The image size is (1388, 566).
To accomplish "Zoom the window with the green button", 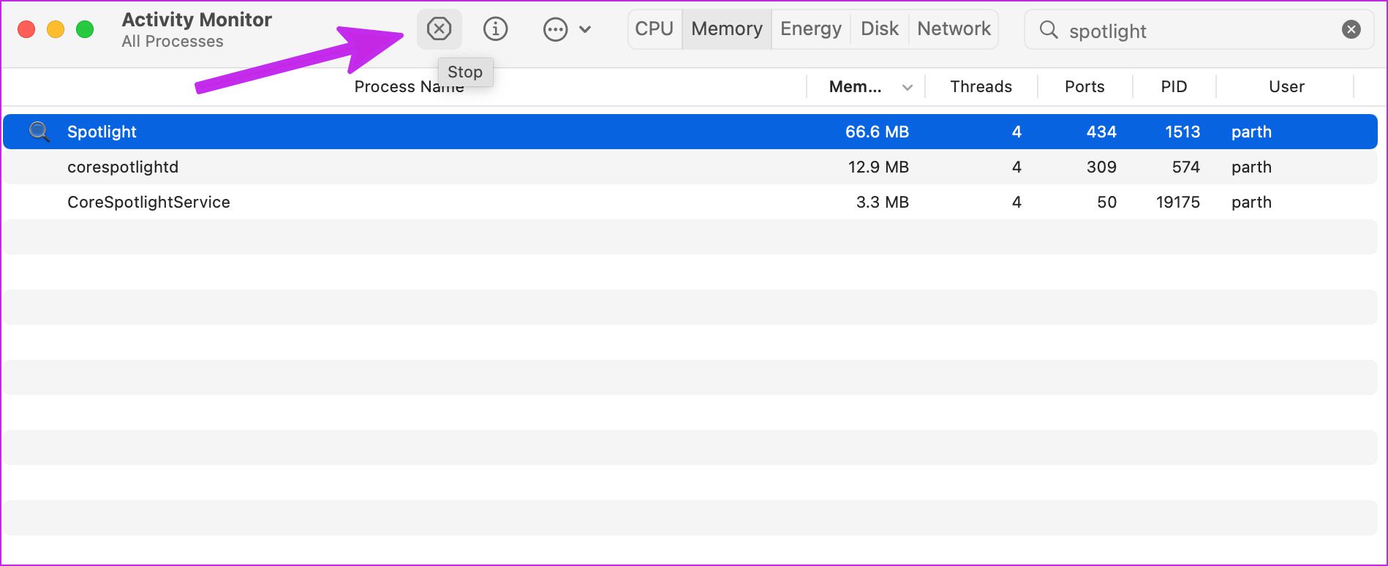I will point(85,29).
